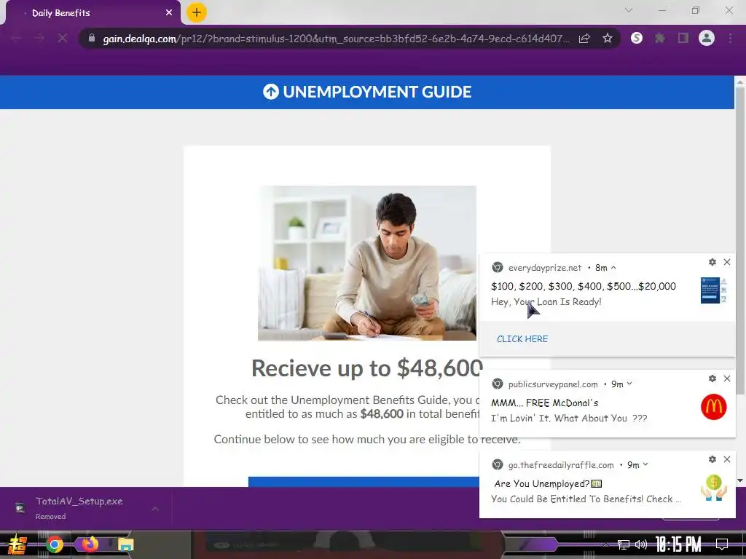The image size is (746, 559).
Task: Select the Daily Benefits tab
Action: (x=93, y=13)
